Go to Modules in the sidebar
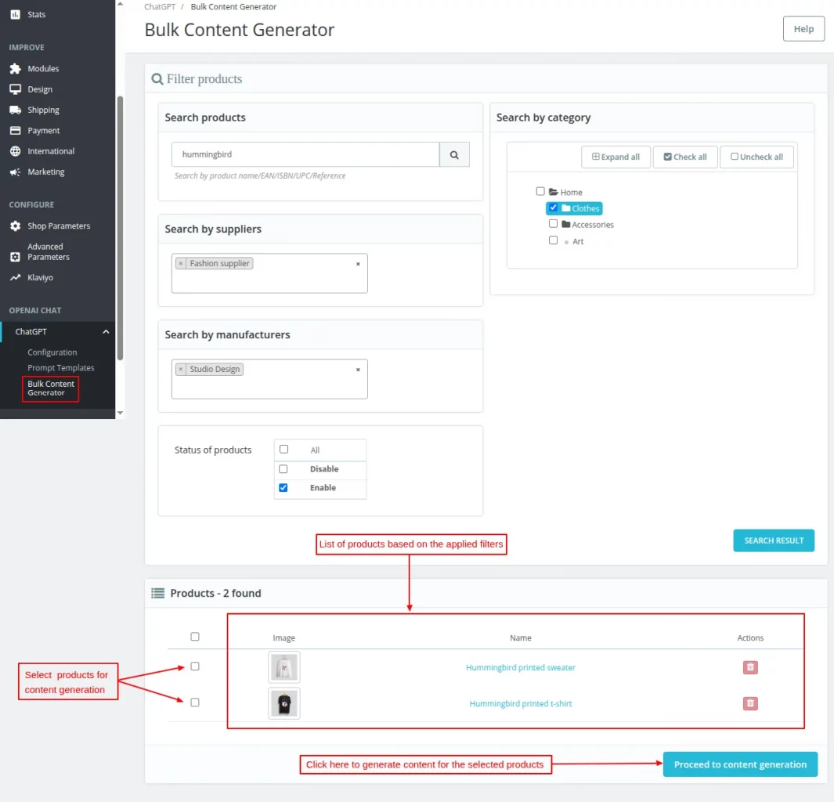This screenshot has height=802, width=834. click(x=43, y=69)
